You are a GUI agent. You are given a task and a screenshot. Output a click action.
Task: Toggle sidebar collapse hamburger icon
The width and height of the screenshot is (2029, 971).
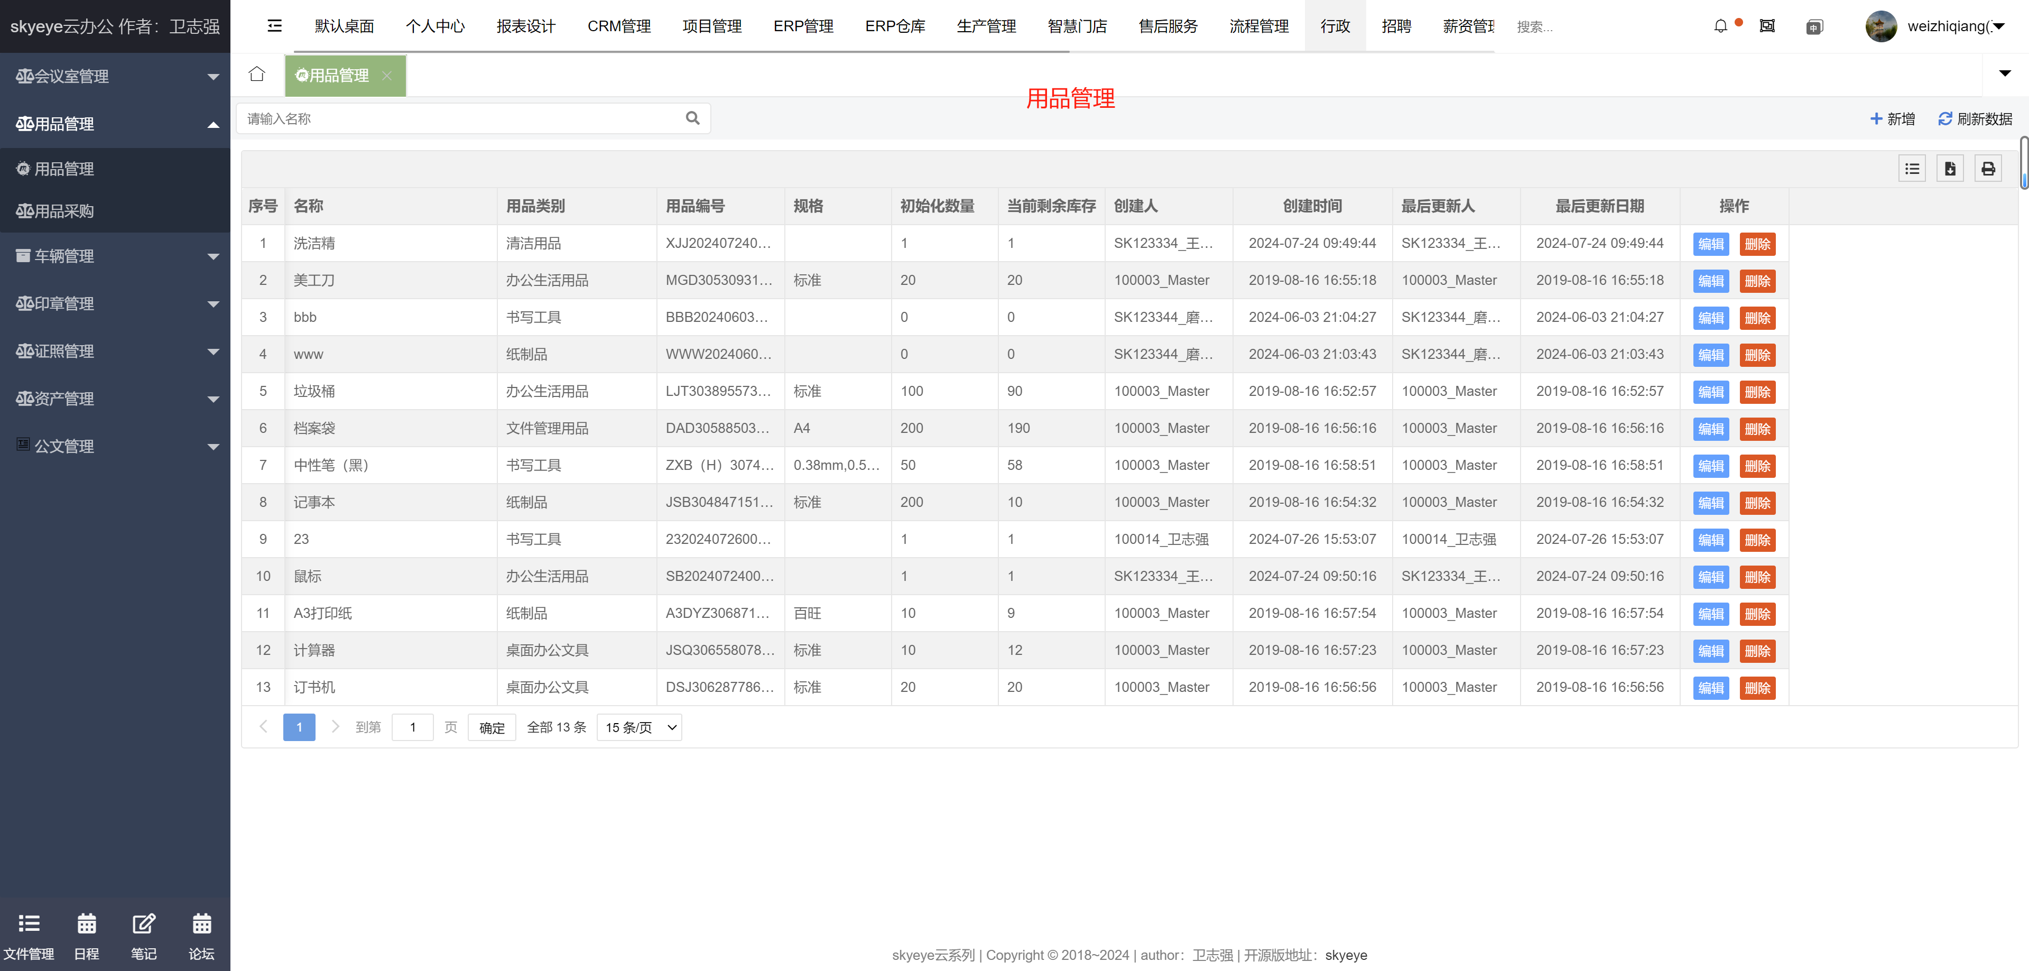(274, 26)
